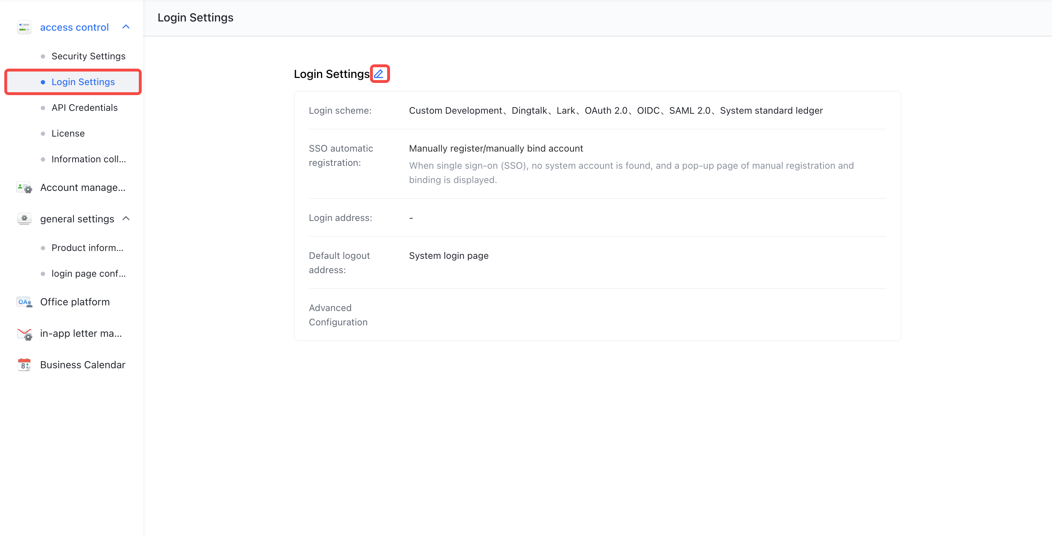Collapse the general settings chevron

[x=126, y=219]
